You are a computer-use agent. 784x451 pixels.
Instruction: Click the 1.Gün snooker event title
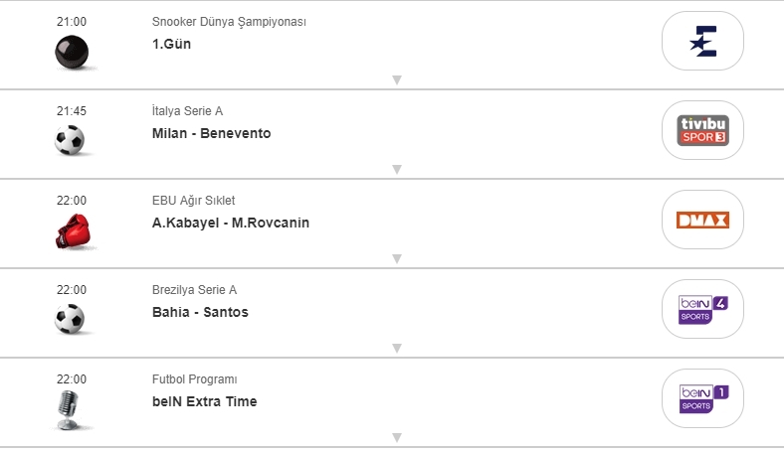click(x=171, y=44)
